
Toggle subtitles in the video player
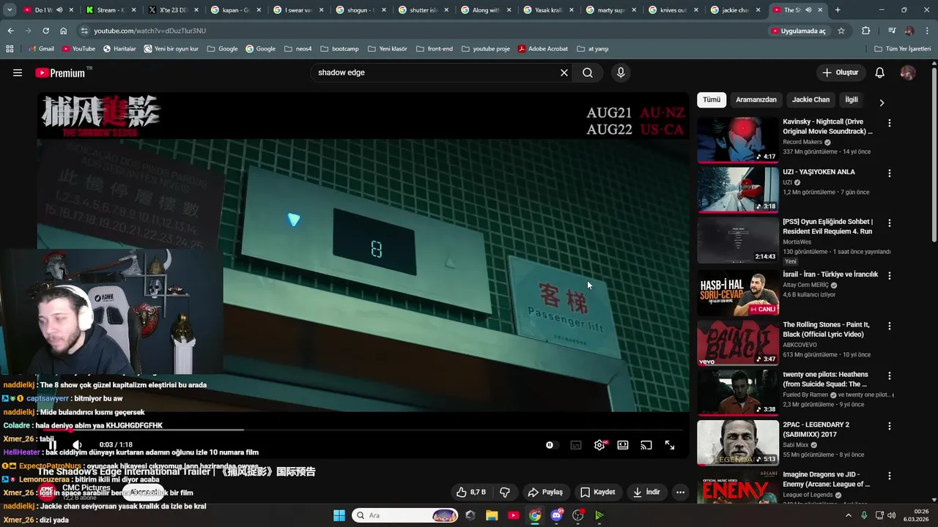[x=576, y=445]
